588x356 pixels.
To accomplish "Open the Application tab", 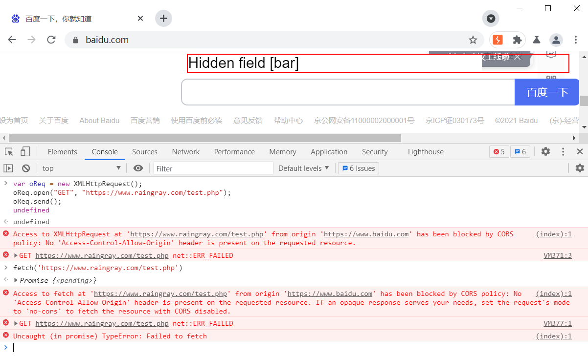I will (x=329, y=152).
